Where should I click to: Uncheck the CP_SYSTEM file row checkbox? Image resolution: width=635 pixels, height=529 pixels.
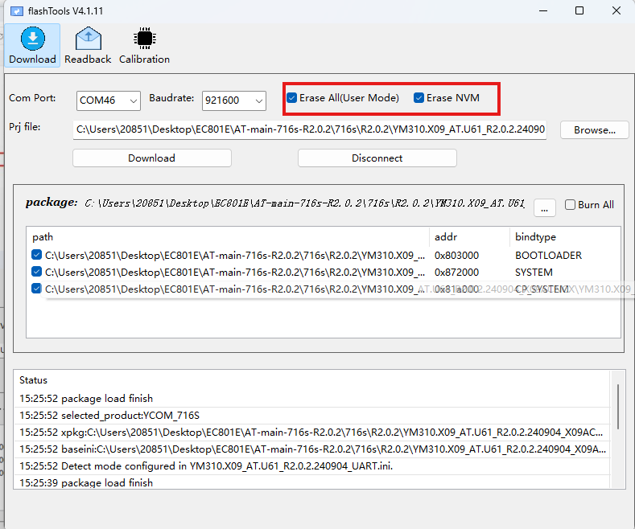(37, 289)
